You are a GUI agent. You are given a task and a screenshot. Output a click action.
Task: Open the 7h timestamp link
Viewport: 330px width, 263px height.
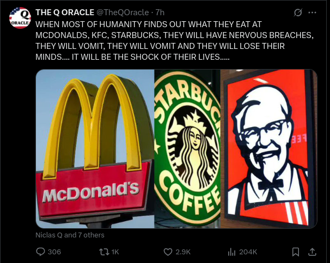(160, 12)
